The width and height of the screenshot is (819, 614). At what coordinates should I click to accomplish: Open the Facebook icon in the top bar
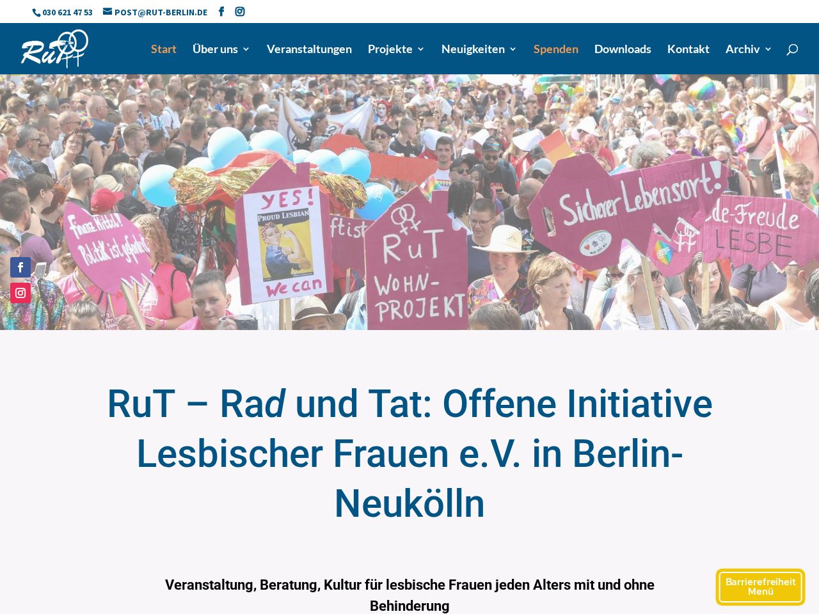[x=221, y=12]
